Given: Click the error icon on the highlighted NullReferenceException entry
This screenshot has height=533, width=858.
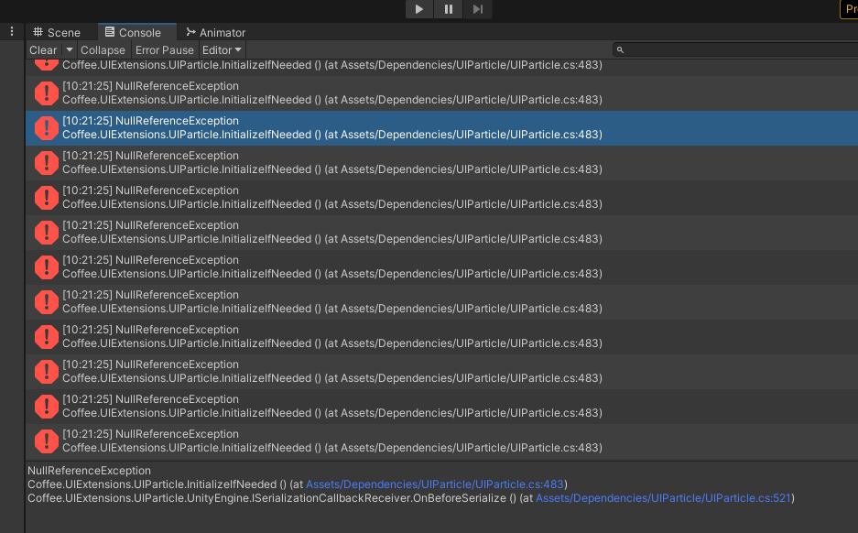Looking at the screenshot, I should pos(46,128).
